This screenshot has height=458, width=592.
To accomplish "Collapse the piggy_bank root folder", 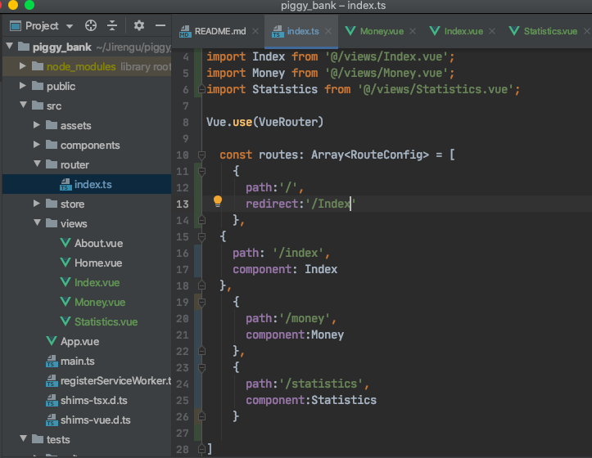I will coord(10,47).
